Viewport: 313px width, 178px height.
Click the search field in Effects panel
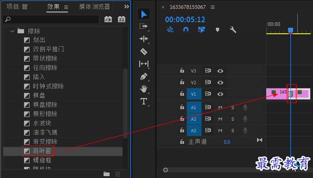(x=51, y=19)
